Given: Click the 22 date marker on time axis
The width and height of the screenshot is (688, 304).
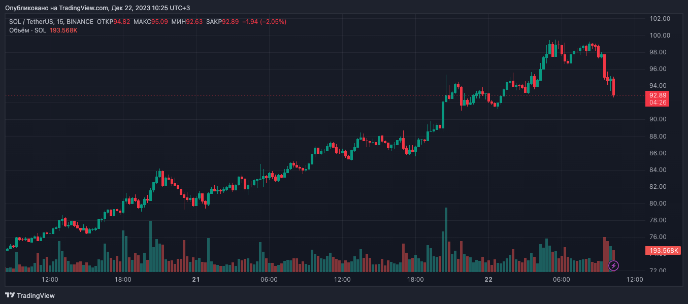Looking at the screenshot, I should pos(488,280).
